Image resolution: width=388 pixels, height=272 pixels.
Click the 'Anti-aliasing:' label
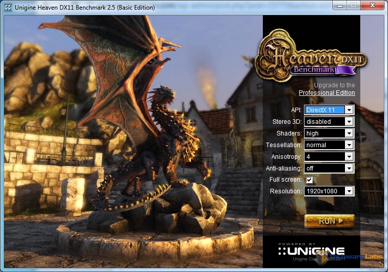point(284,168)
